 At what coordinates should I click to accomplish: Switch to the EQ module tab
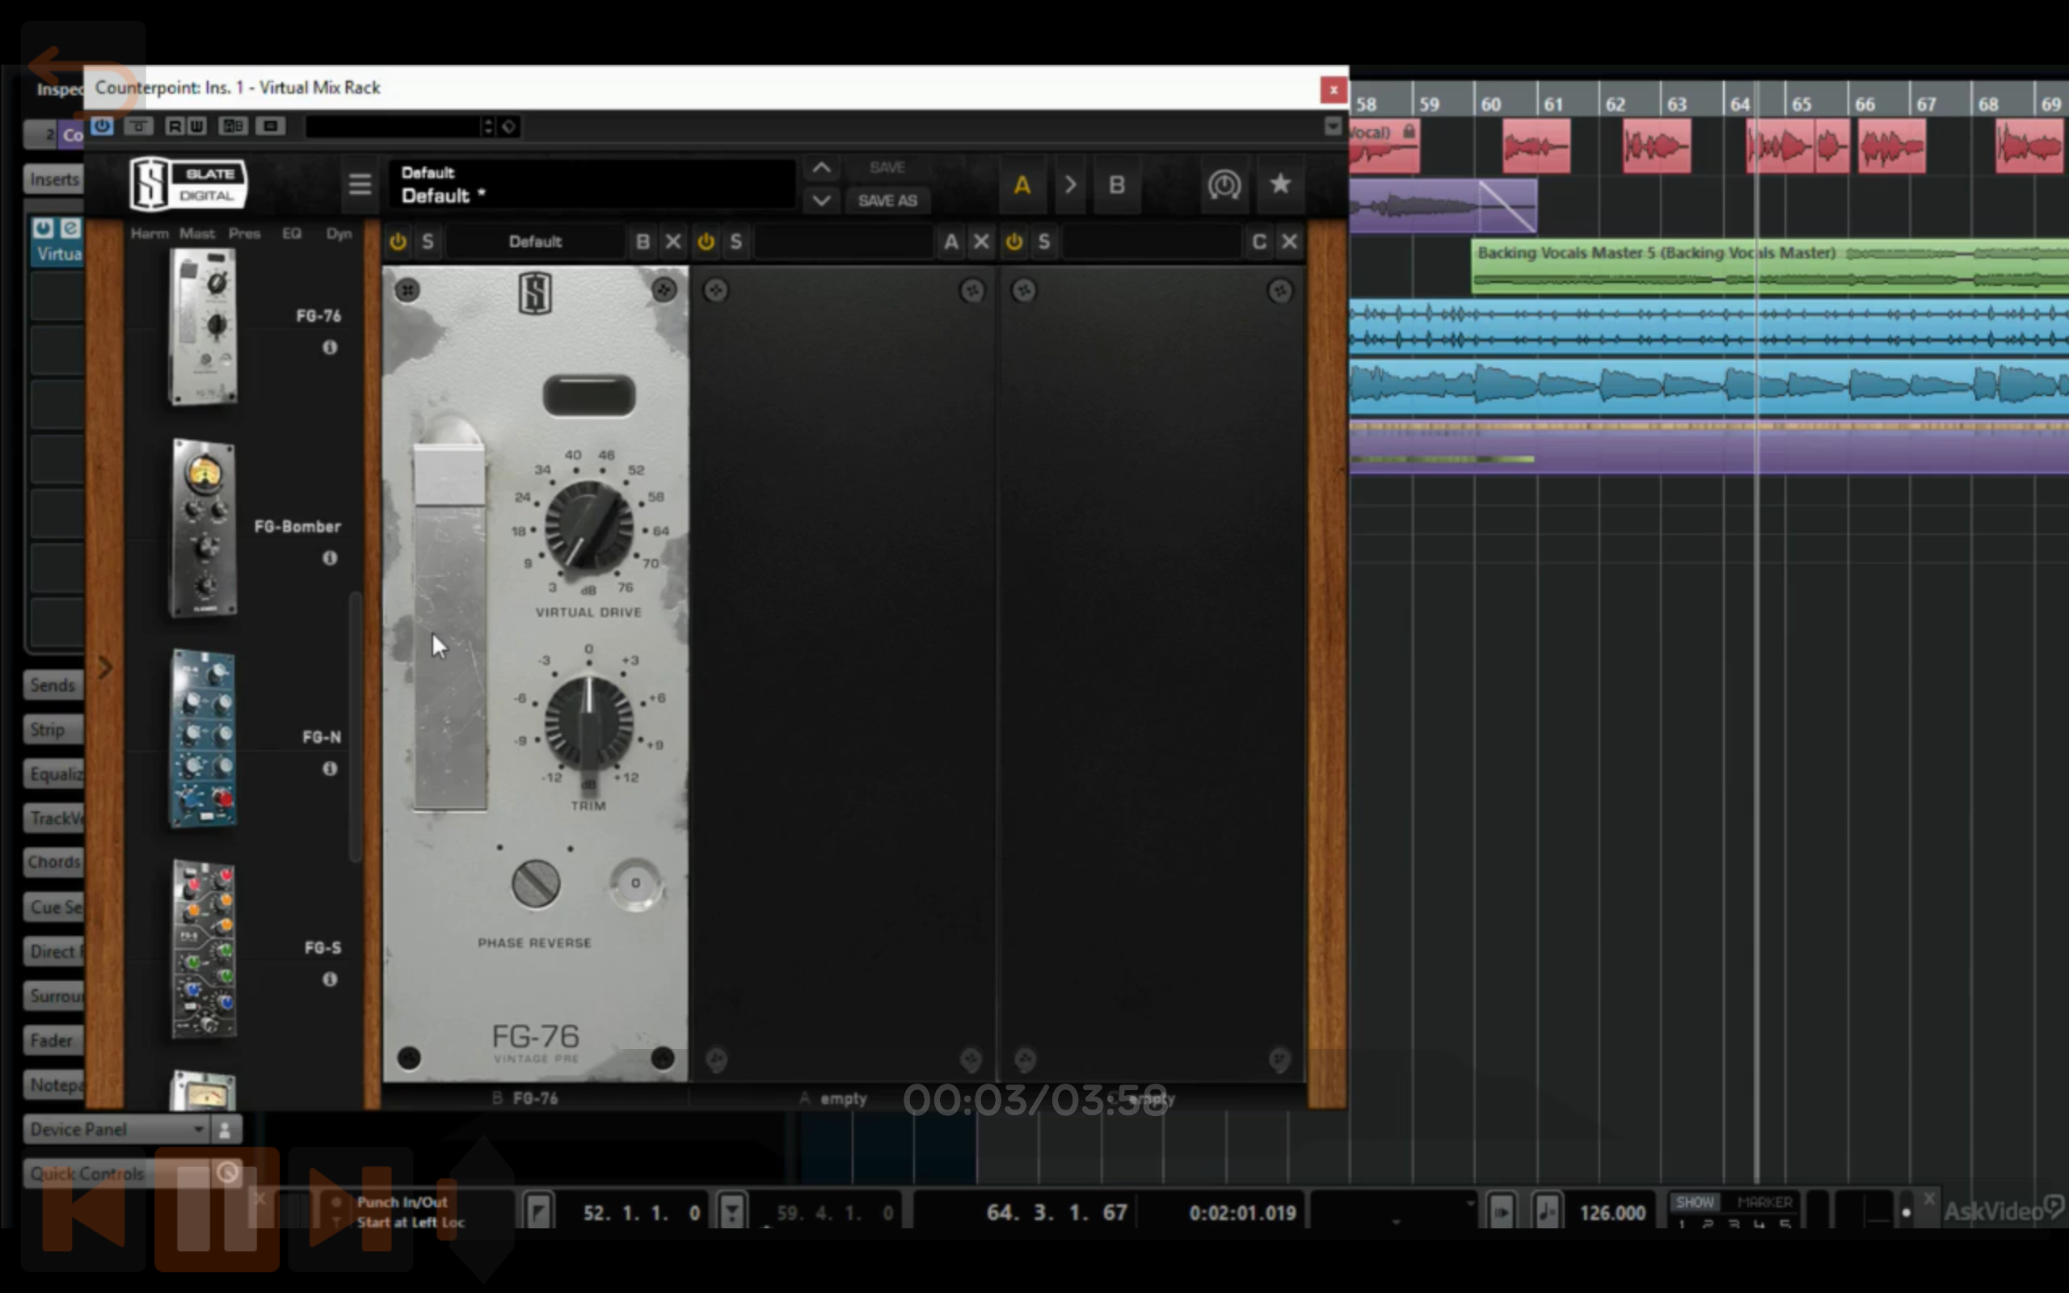pyautogui.click(x=292, y=234)
